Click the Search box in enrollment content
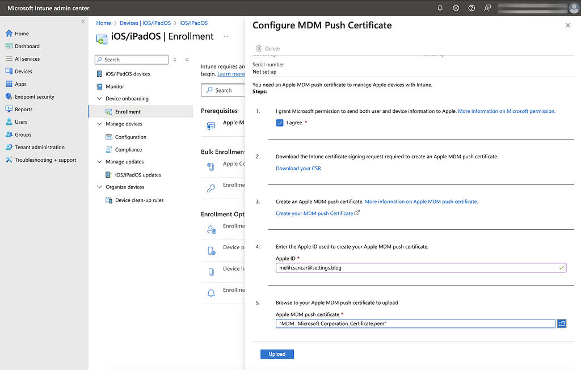 click(222, 90)
